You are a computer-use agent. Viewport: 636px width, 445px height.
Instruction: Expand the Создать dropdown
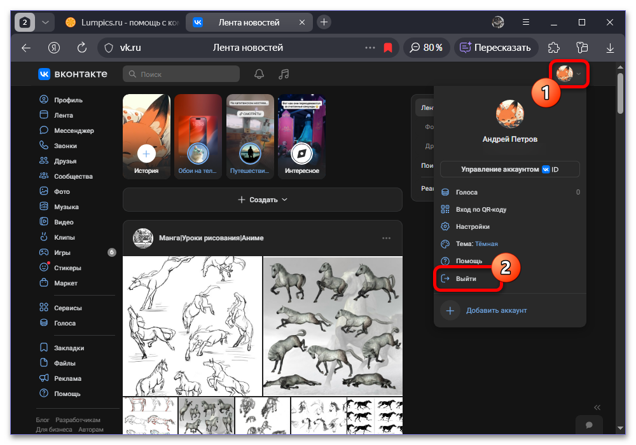[263, 200]
